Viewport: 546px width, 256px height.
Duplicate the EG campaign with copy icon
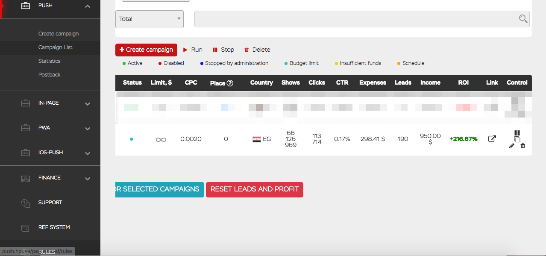pos(517,139)
